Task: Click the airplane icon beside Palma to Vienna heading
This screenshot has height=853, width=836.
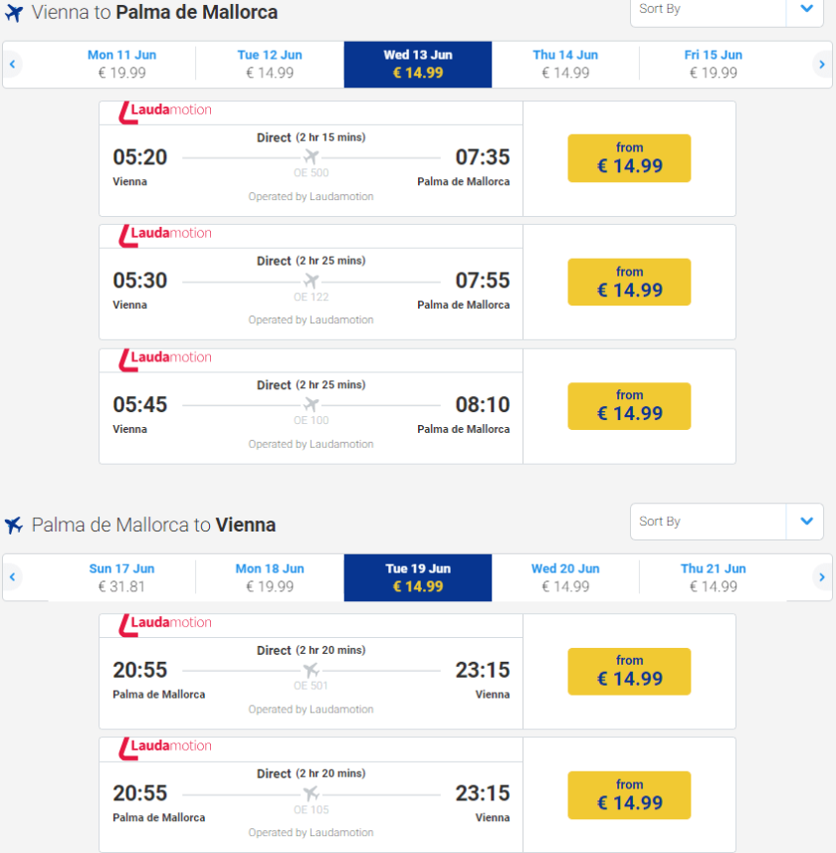Action: tap(14, 526)
